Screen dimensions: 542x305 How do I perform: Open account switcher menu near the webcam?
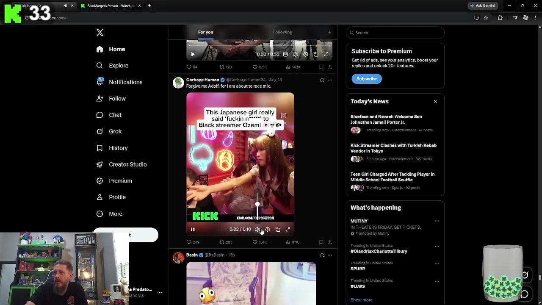160,292
